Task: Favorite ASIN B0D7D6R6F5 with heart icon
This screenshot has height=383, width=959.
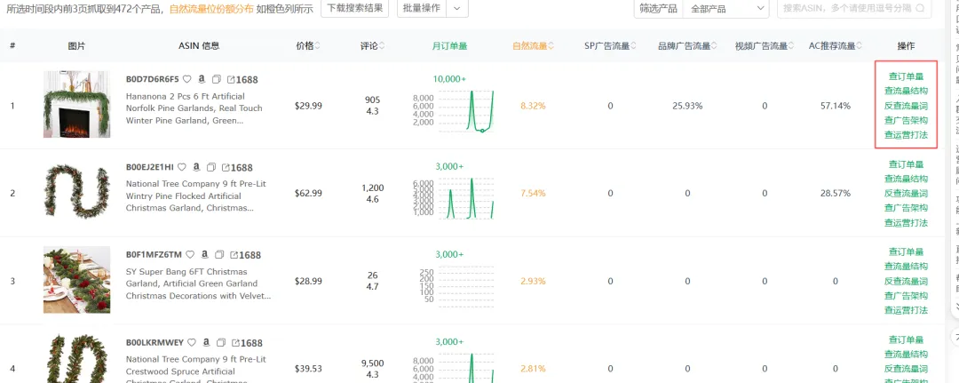Action: (186, 79)
